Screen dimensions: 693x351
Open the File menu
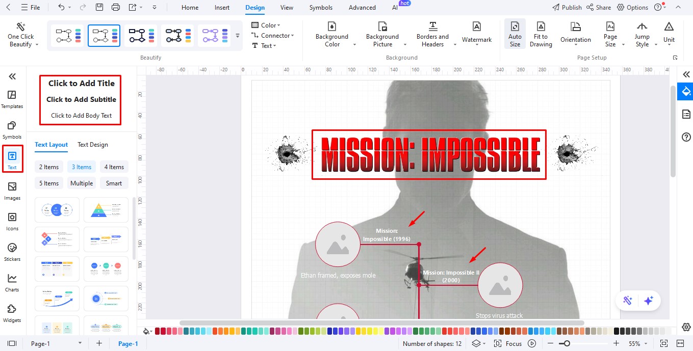31,8
